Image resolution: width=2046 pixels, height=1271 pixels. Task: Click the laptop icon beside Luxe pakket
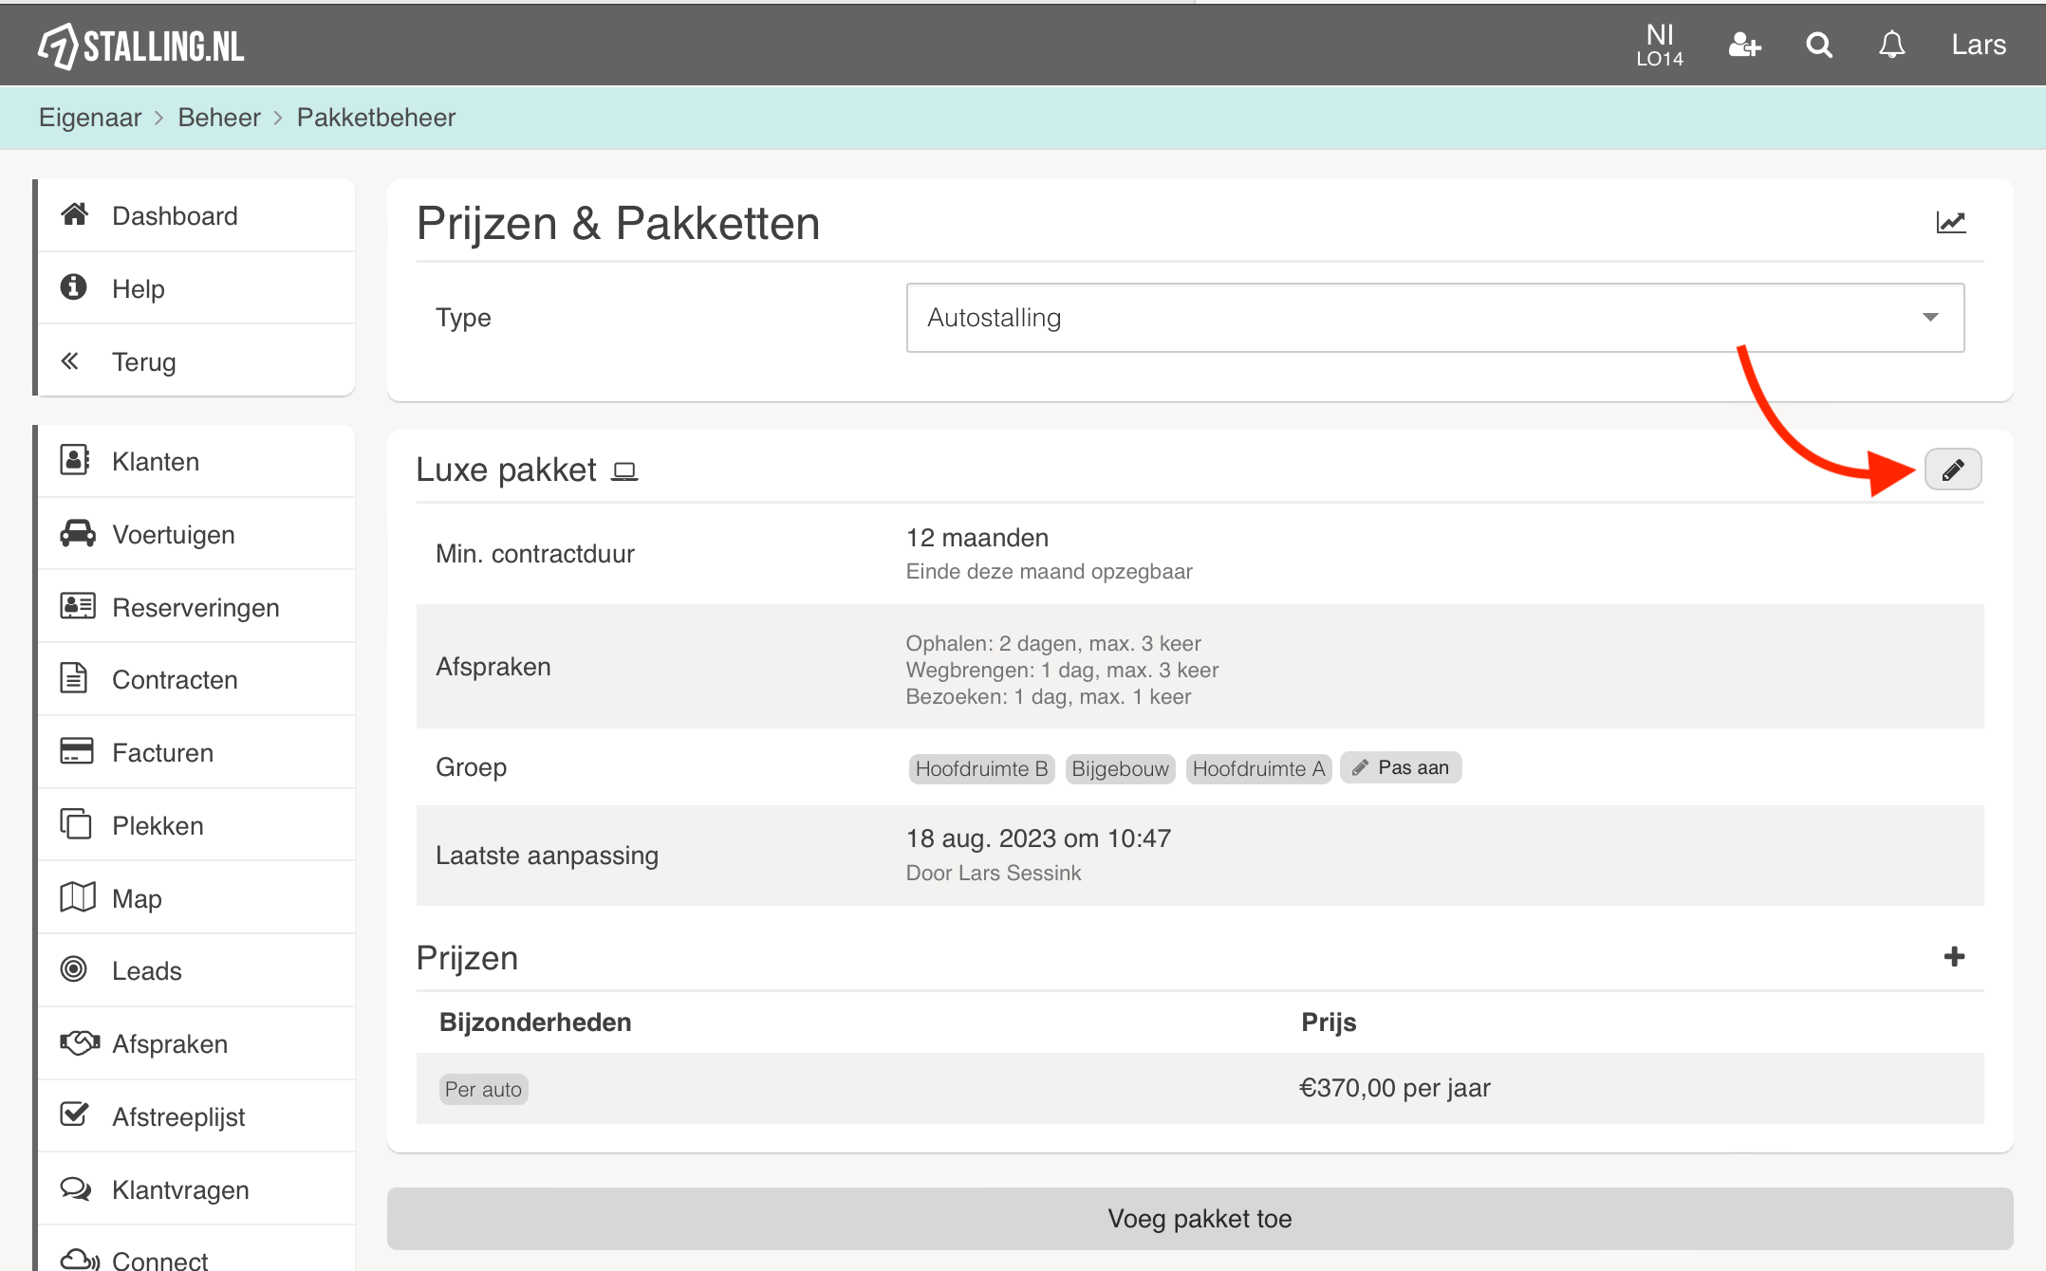pos(623,470)
